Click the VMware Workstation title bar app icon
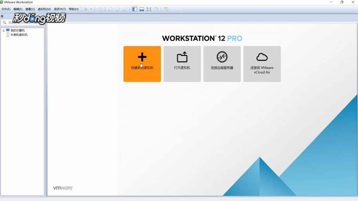 pyautogui.click(x=2, y=2)
